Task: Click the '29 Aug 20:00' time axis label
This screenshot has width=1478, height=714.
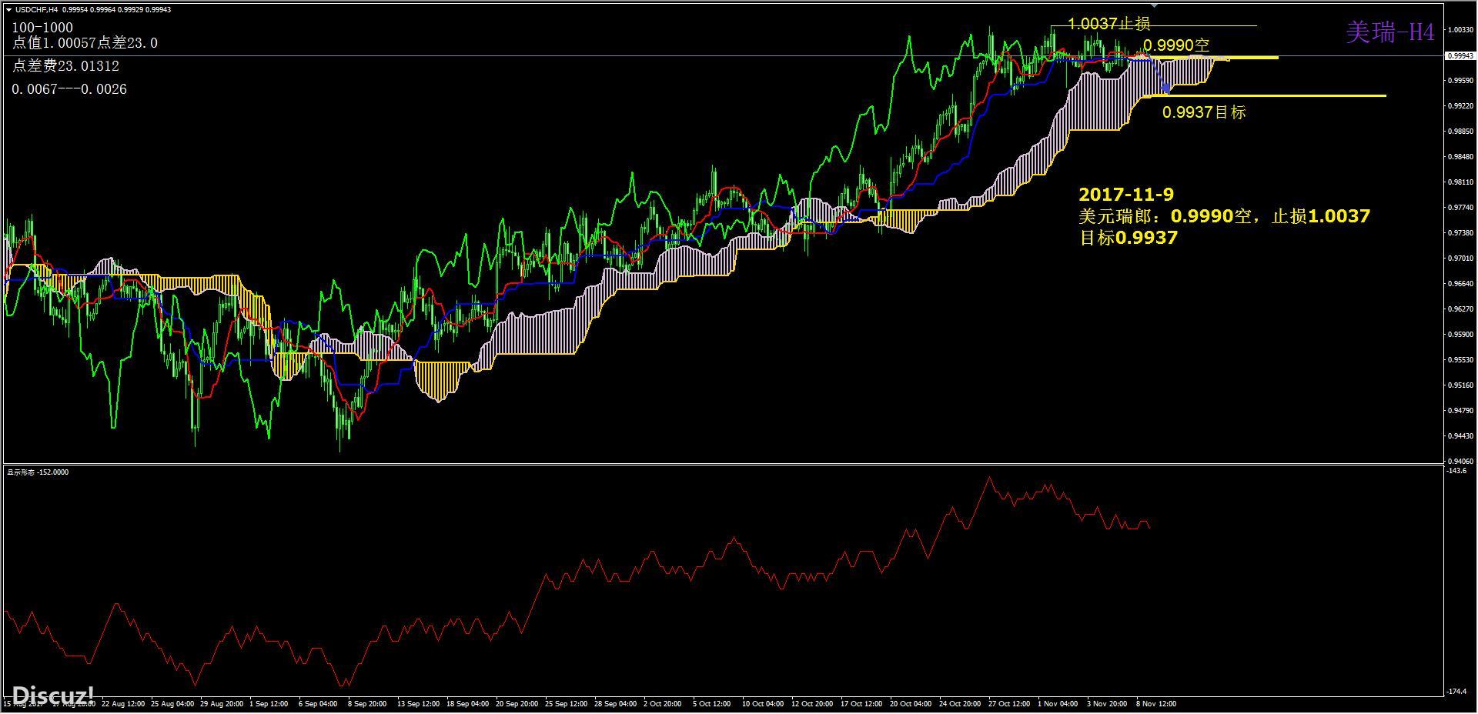Action: (222, 704)
